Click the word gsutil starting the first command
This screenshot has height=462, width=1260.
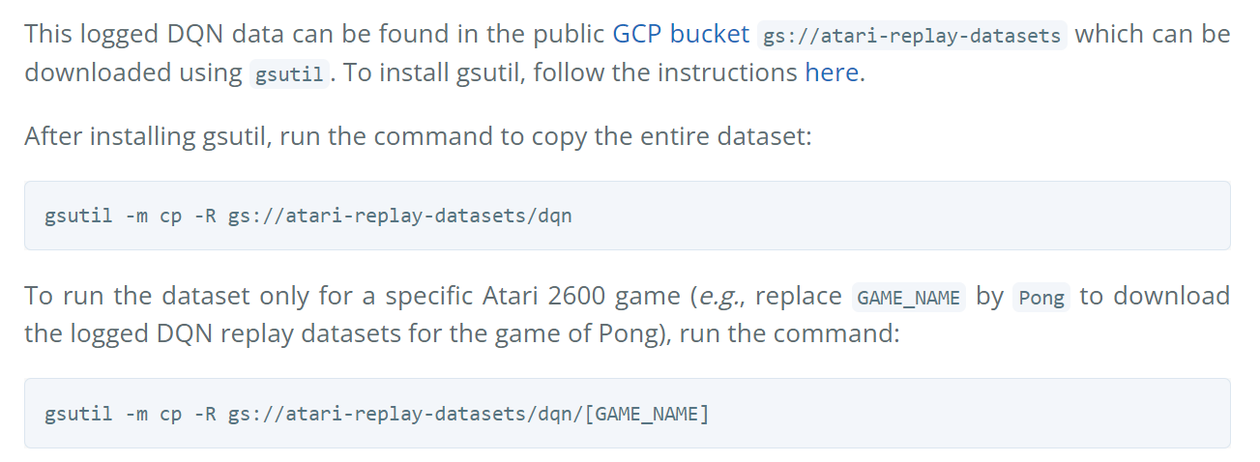78,216
